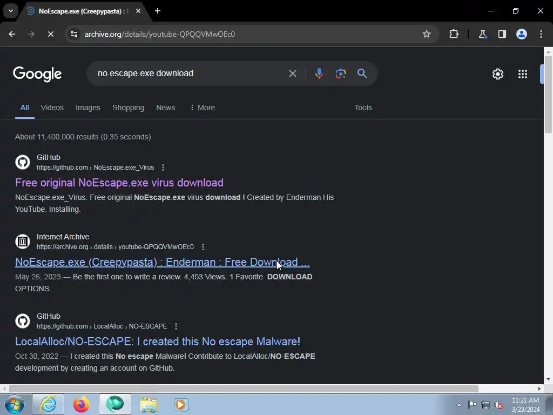The height and width of the screenshot is (415, 553).
Task: View site information icon in address bar
Action: click(x=74, y=34)
